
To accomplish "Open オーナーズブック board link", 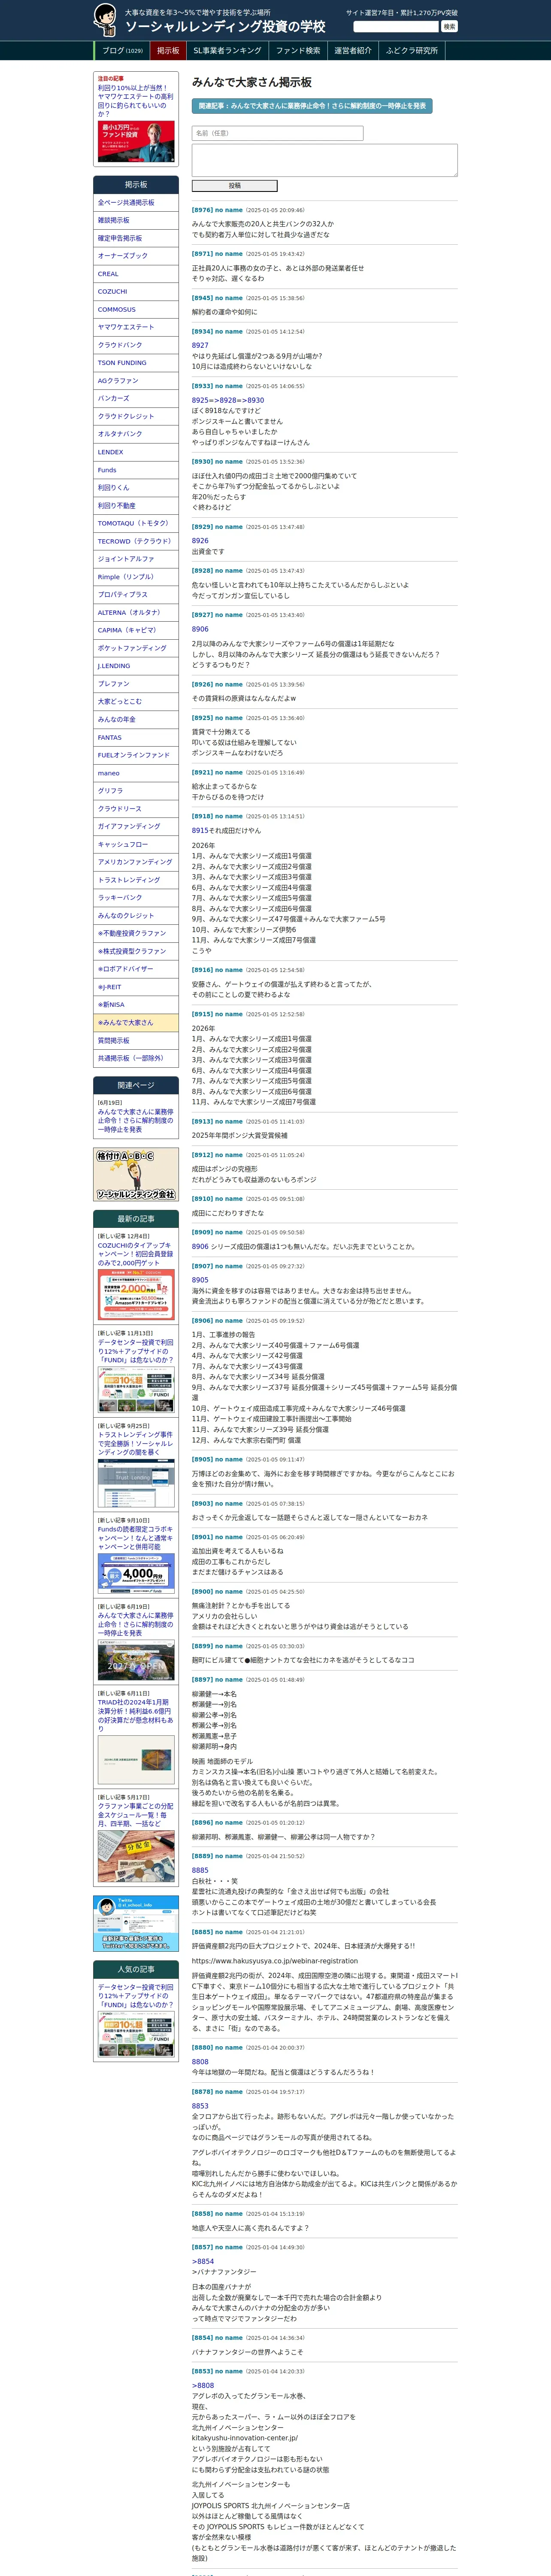I will (136, 256).
